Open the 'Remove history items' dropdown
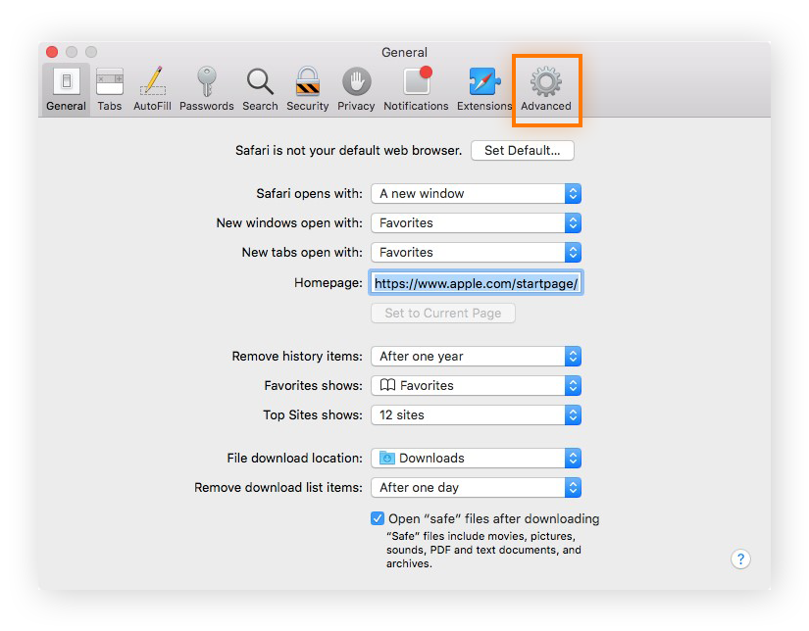Screen dimensions: 809x631 [477, 357]
